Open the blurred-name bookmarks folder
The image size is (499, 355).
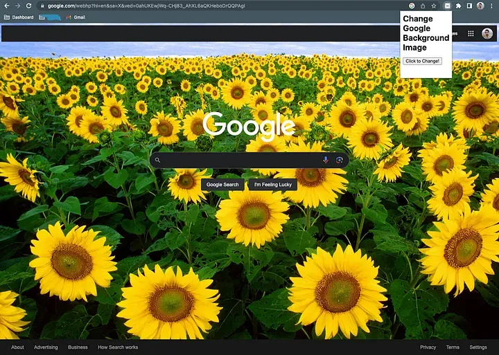[50, 17]
